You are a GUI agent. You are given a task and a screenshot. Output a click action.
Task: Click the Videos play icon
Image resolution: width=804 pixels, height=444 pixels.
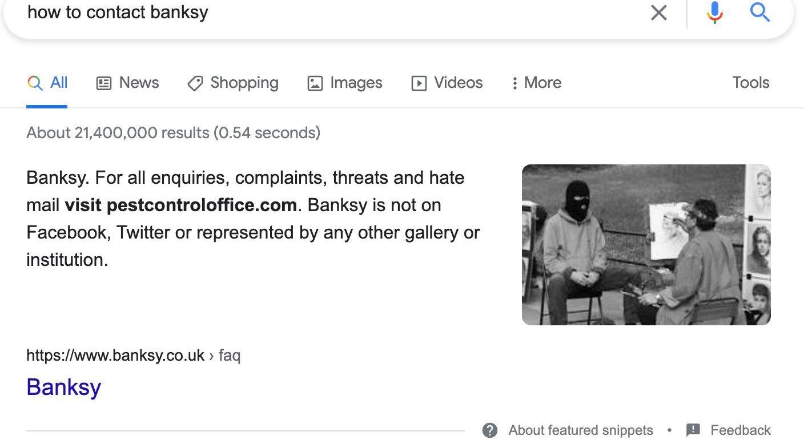point(419,83)
